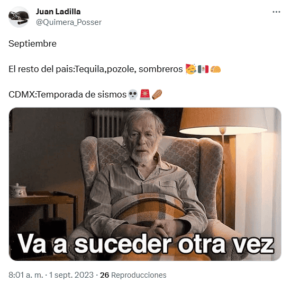Open the 1 sept. 2023 date link
Viewport: 290px width, 283px height.
point(71,275)
